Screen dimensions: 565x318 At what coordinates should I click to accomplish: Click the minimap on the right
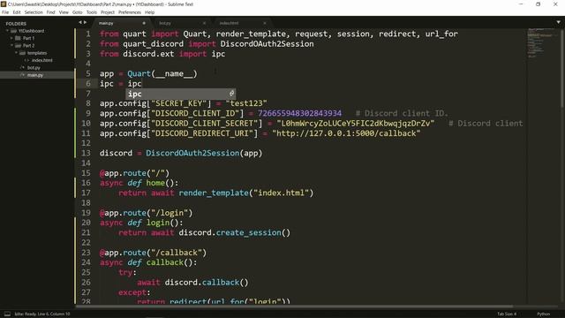(542, 42)
